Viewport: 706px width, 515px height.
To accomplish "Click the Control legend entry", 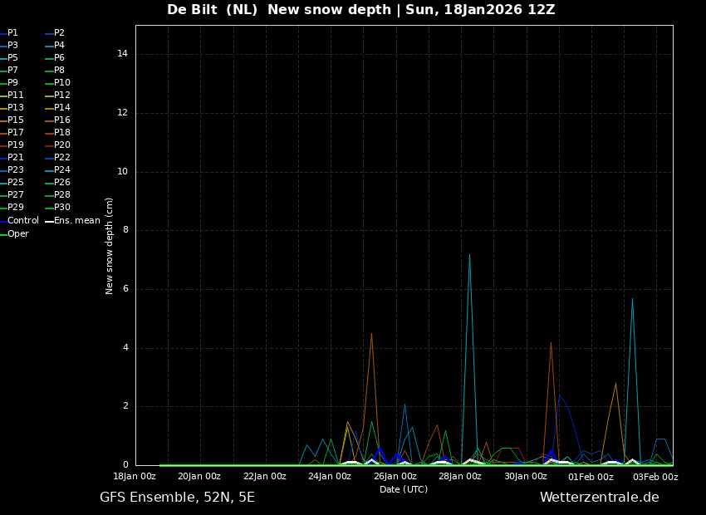I will (19, 221).
